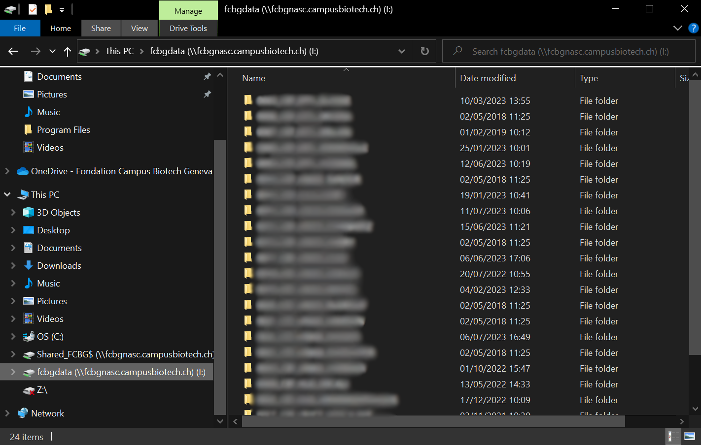Go forward with the Forward arrow
This screenshot has width=701, height=445.
pos(35,51)
